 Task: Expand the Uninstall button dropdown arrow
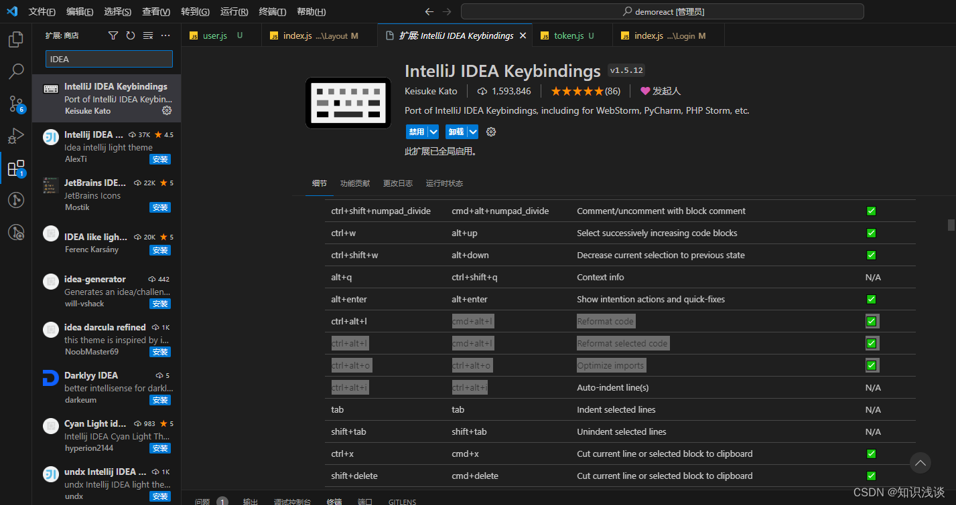pyautogui.click(x=473, y=132)
